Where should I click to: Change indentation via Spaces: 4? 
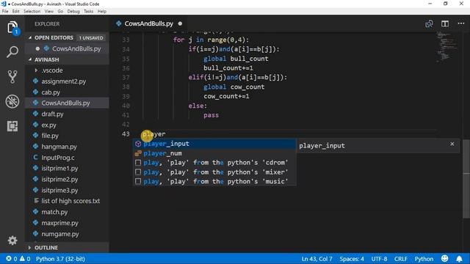(x=352, y=259)
